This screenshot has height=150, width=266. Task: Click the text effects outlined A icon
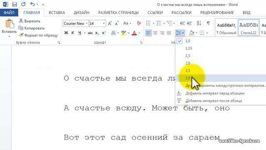[113, 33]
